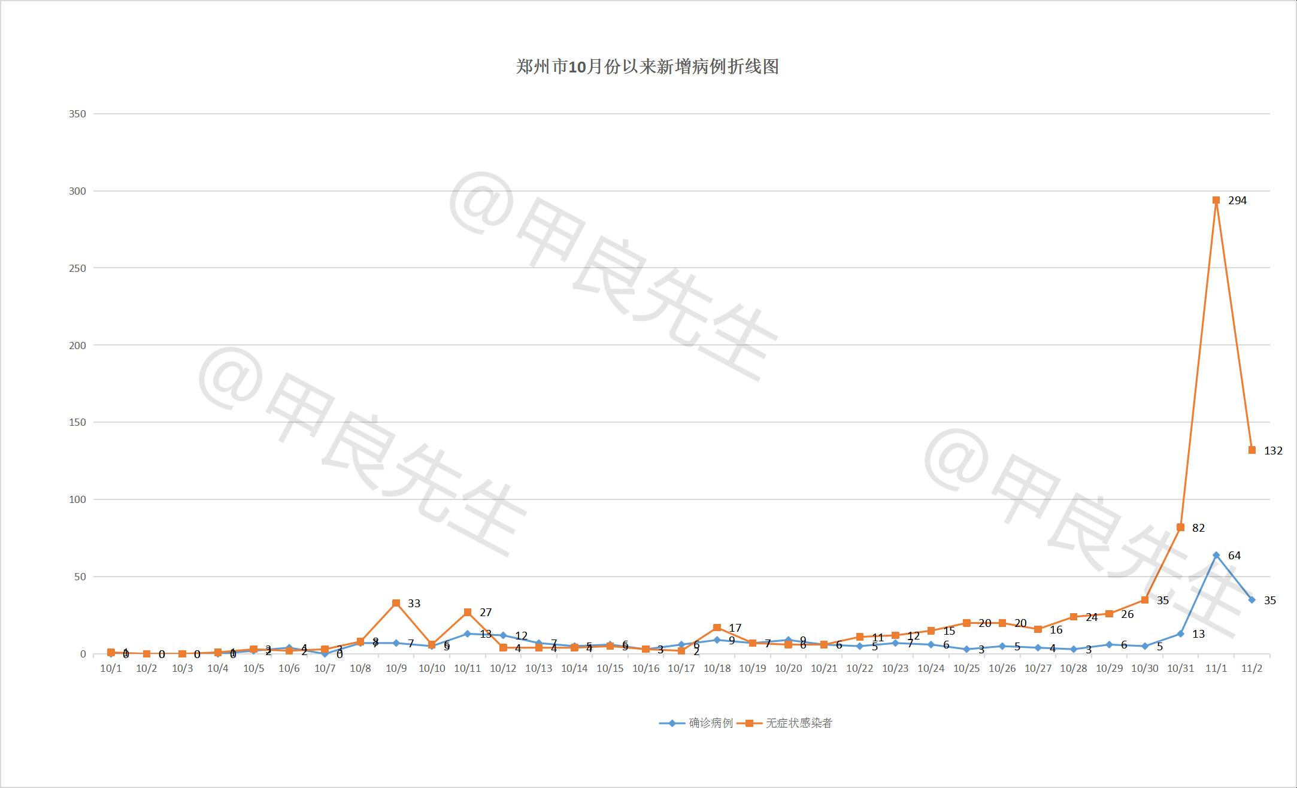1297x788 pixels.
Task: Click the data label 132
Action: (1273, 451)
